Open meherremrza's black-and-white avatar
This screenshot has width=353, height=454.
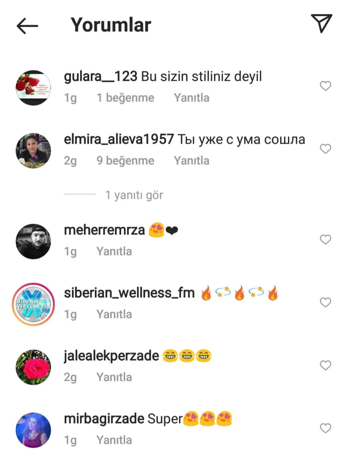pos(33,241)
